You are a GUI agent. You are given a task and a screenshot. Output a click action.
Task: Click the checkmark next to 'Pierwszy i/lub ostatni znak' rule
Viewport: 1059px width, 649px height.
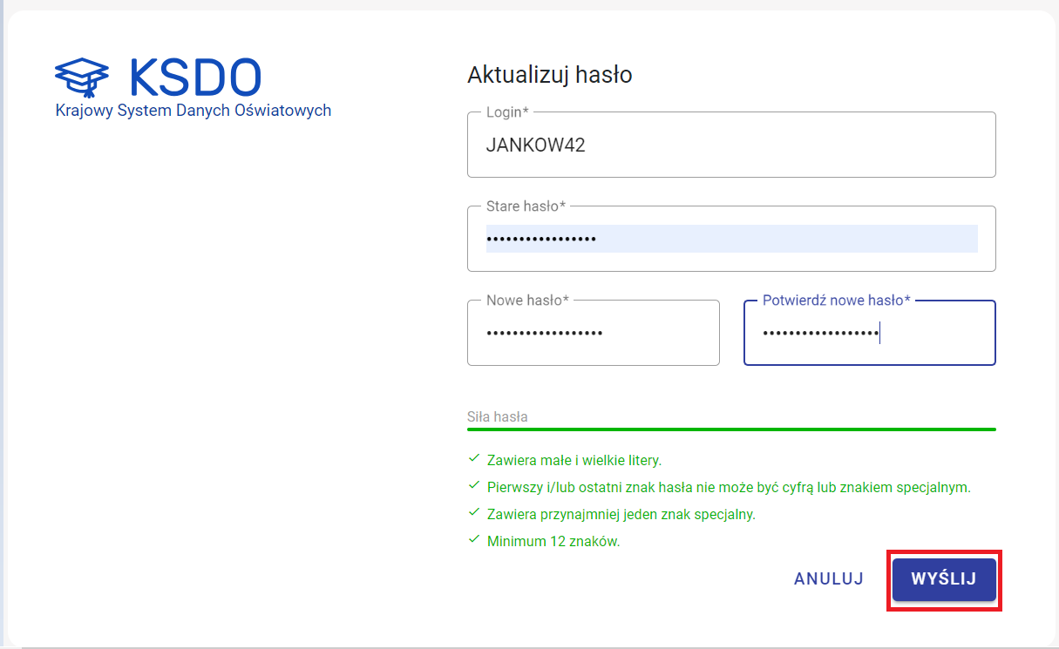coord(474,485)
